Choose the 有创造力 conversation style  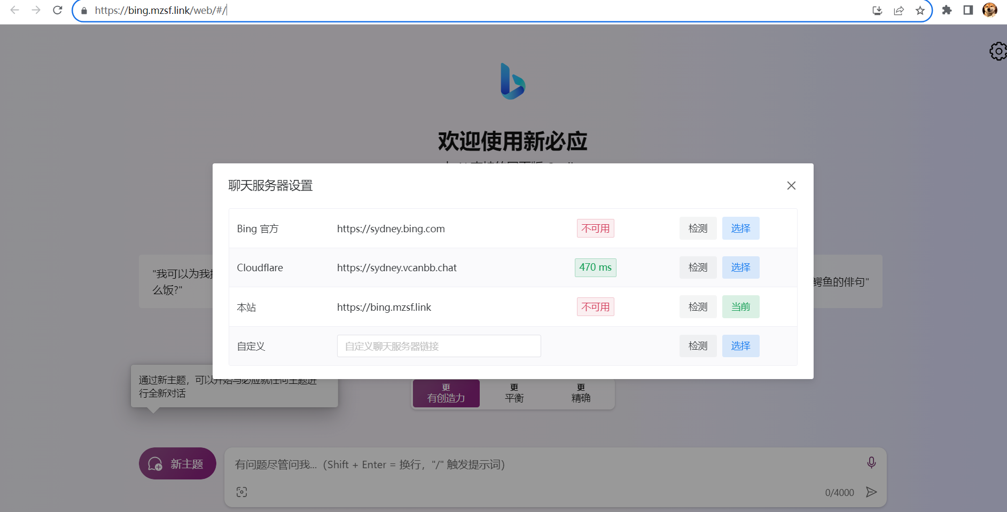(x=446, y=393)
